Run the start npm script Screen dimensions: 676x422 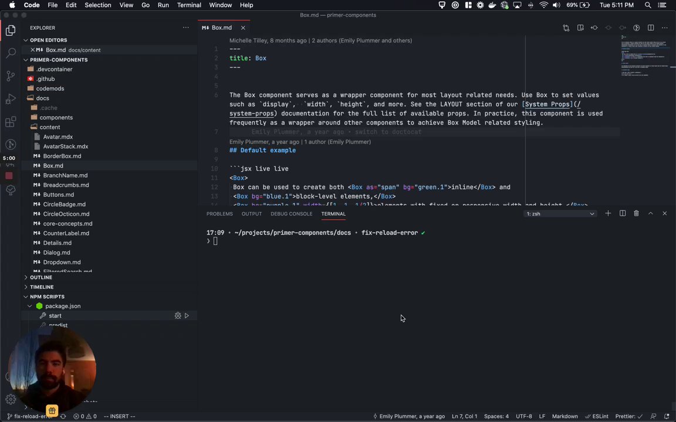point(187,316)
